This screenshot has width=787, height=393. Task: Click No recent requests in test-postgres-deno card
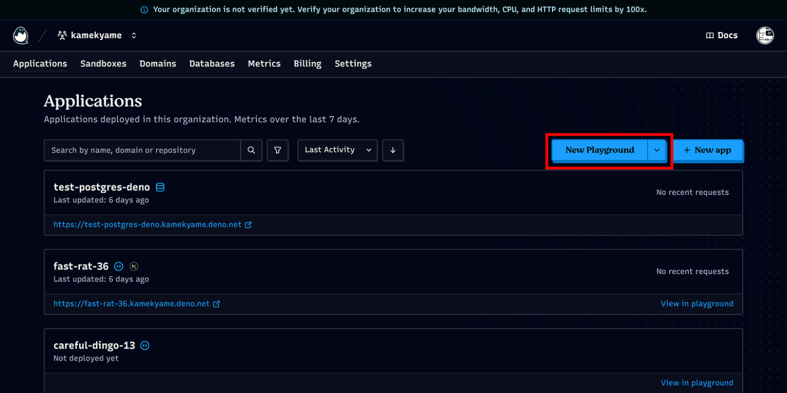[693, 192]
